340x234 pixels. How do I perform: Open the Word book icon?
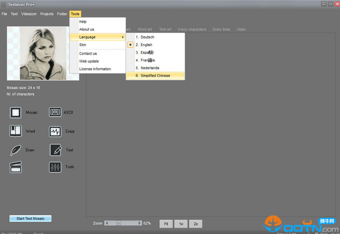tap(15, 131)
